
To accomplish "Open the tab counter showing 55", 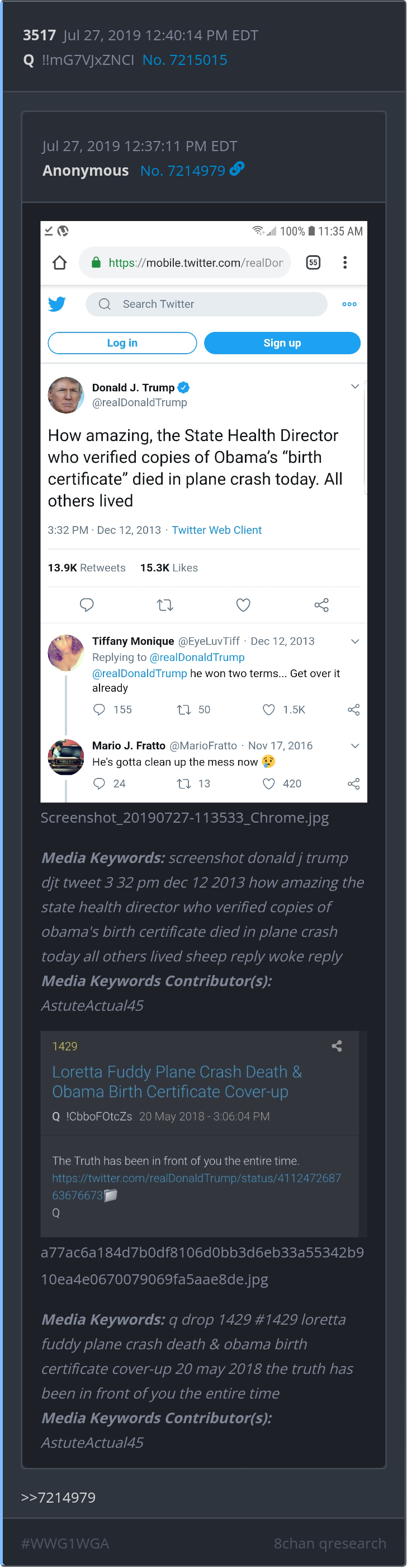I will click(x=313, y=263).
